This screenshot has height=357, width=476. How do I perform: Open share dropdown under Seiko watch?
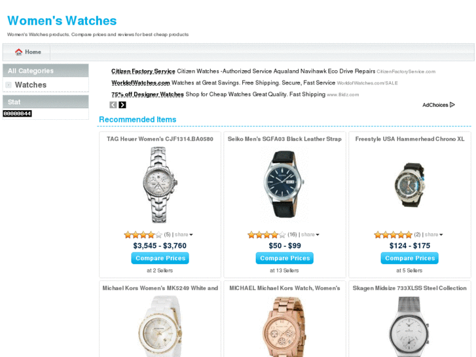(310, 235)
